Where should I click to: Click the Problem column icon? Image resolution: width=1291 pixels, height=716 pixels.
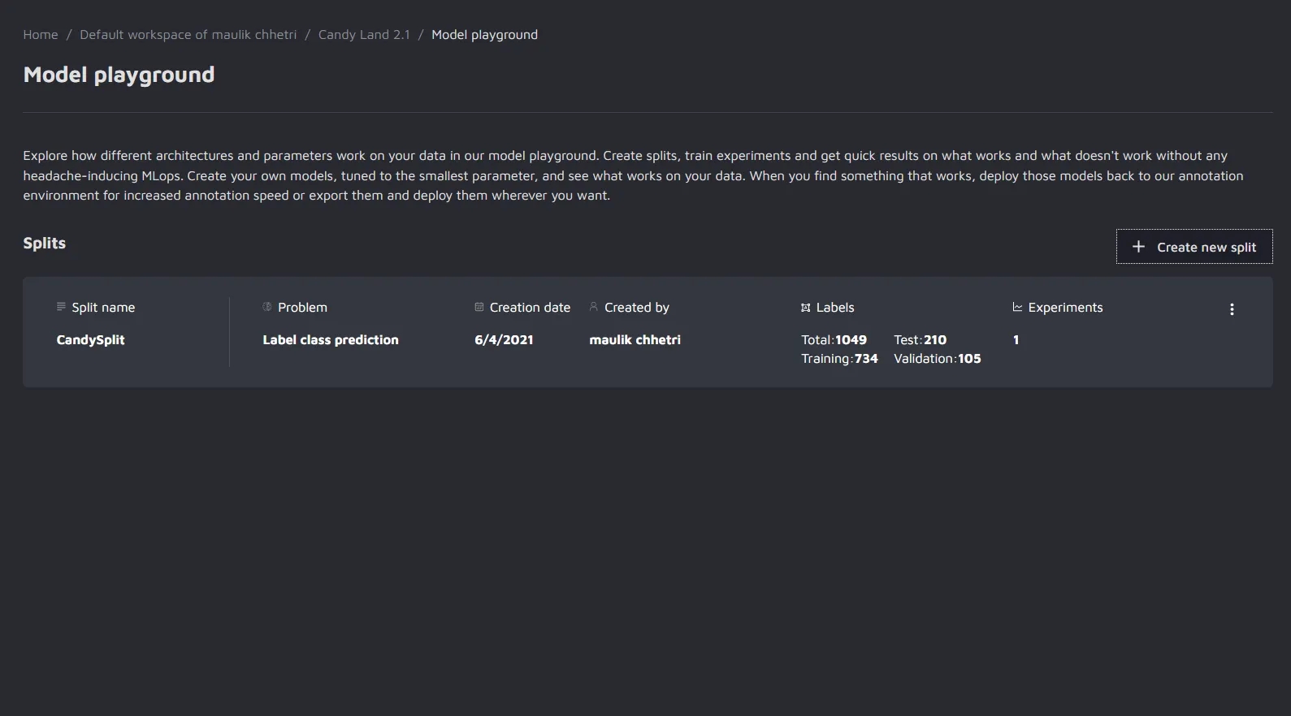(267, 307)
